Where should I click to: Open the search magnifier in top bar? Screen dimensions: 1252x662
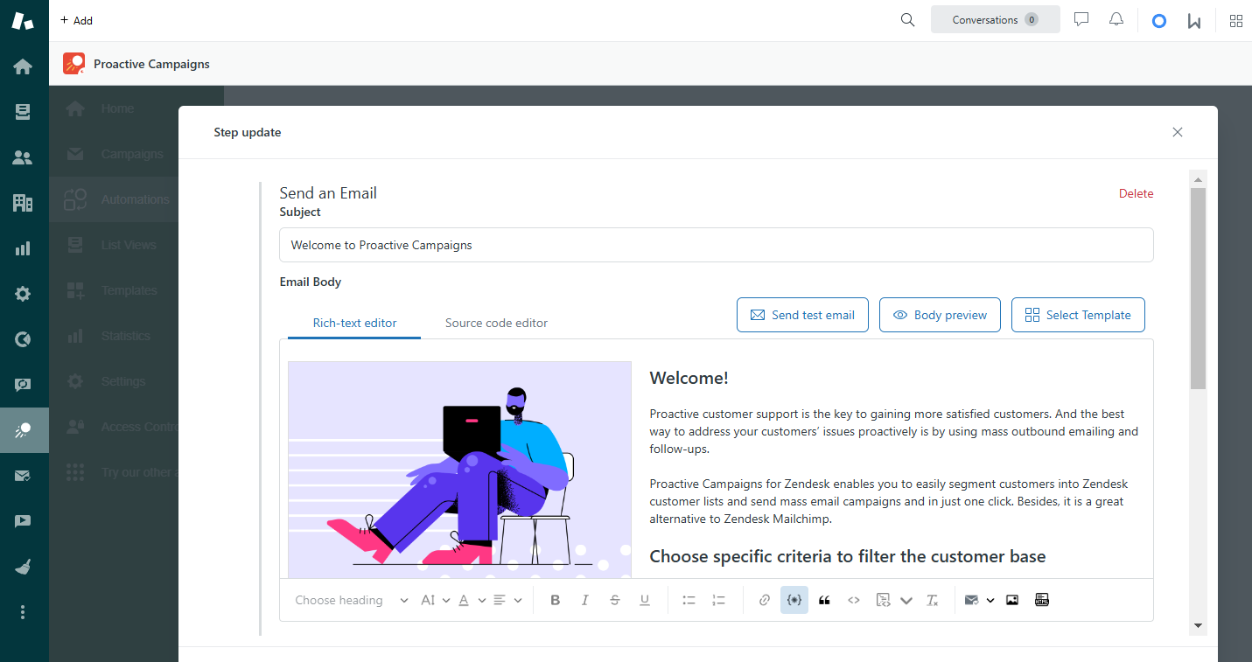(x=907, y=19)
